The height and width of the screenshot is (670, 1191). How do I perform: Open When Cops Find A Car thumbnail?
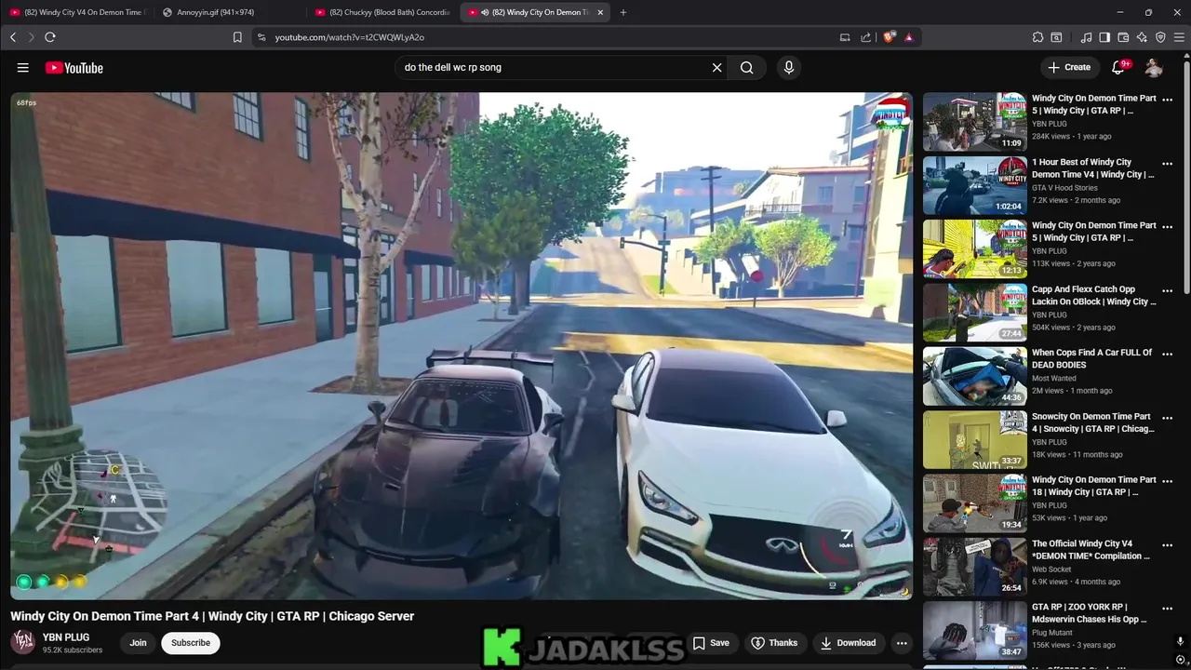pos(975,376)
